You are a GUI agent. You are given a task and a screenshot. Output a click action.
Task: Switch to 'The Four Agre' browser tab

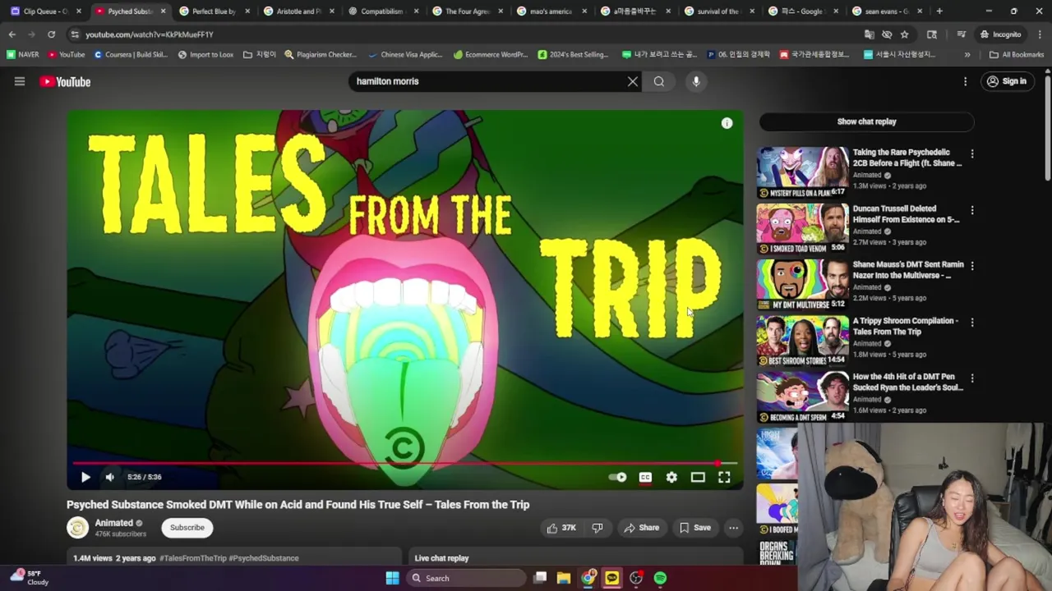[x=467, y=11]
